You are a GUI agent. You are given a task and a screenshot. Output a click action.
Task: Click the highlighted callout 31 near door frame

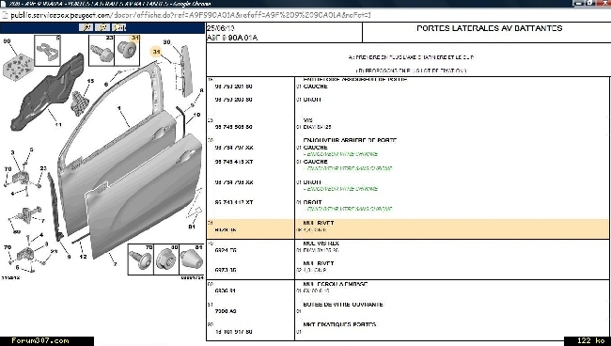(x=156, y=52)
